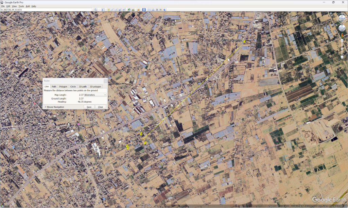Screen dimensions: 348x208
Task: Open the historical imagery clock icon
Action: pos(129,10)
